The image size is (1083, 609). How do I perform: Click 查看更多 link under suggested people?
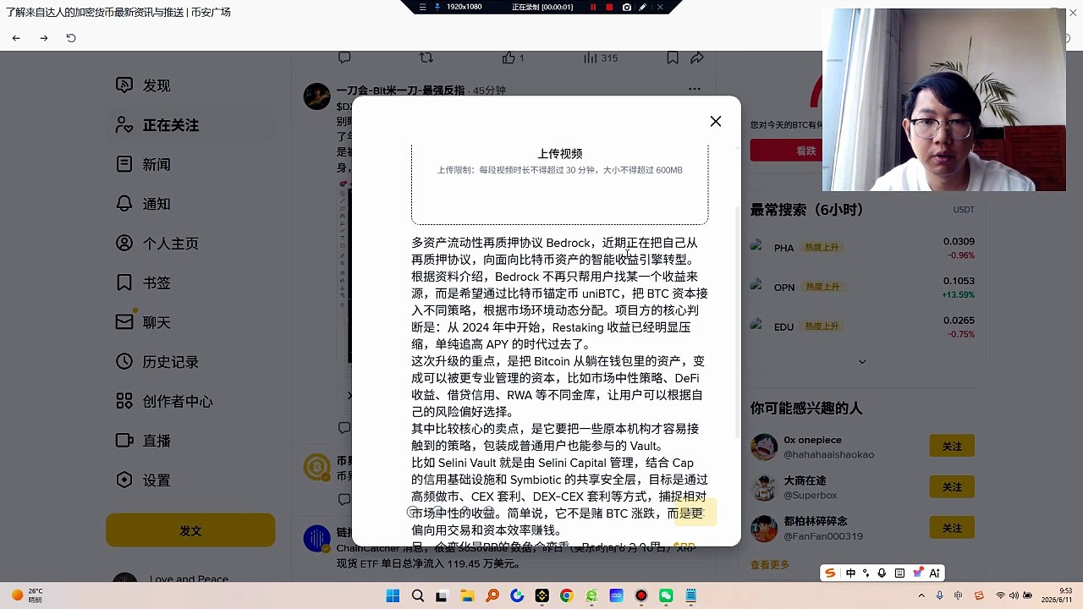pyautogui.click(x=770, y=565)
